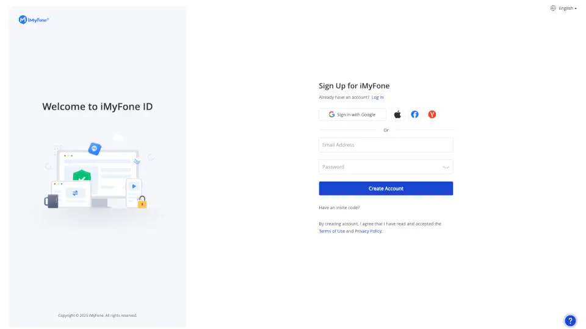Follow the Log in link
The width and height of the screenshot is (586, 329).
[x=378, y=97]
